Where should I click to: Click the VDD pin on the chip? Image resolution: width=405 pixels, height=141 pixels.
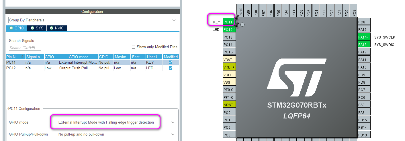point(229,75)
